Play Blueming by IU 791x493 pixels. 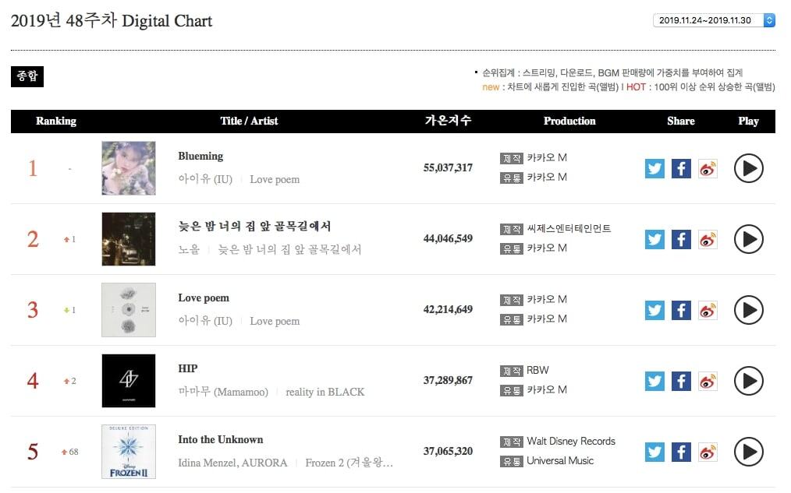coord(748,168)
